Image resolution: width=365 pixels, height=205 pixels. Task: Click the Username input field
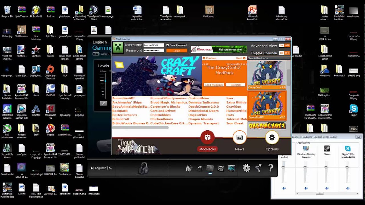[x=154, y=45]
